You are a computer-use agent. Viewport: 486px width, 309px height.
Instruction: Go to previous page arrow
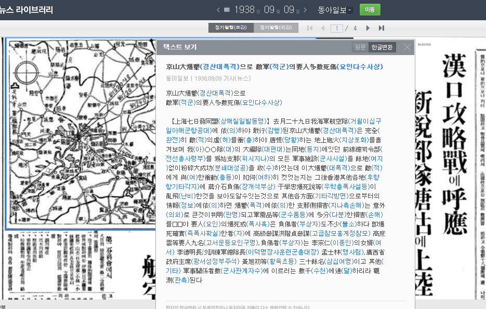tap(323, 28)
